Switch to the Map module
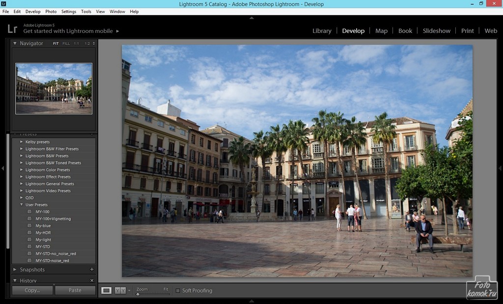The height and width of the screenshot is (304, 503). tap(381, 31)
